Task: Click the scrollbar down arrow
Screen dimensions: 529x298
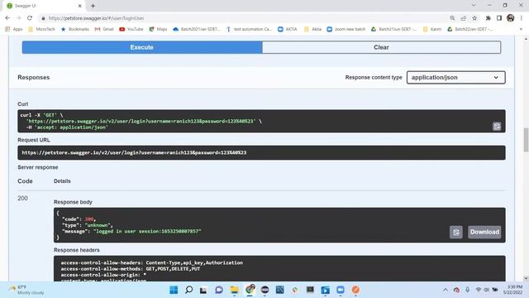Action: tap(526, 278)
